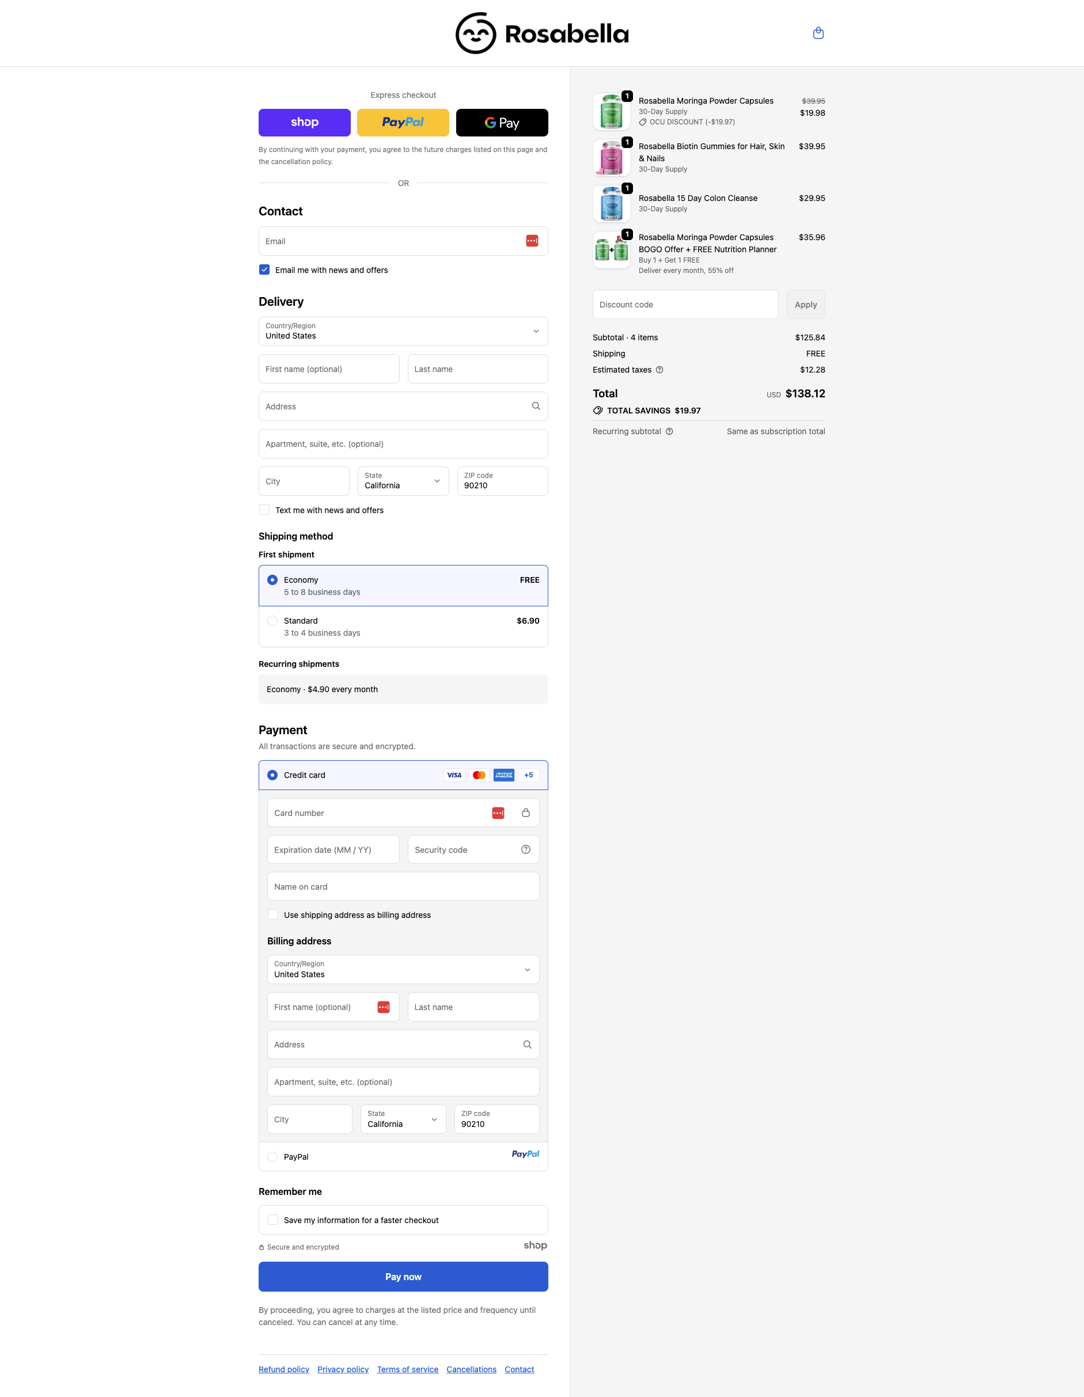Click the Moringa Powder Capsules $19.98 thumbnail
This screenshot has height=1397, width=1084.
click(x=612, y=112)
